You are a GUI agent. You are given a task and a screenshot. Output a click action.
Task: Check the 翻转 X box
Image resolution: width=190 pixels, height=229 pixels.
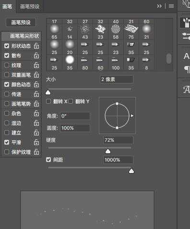(48, 101)
